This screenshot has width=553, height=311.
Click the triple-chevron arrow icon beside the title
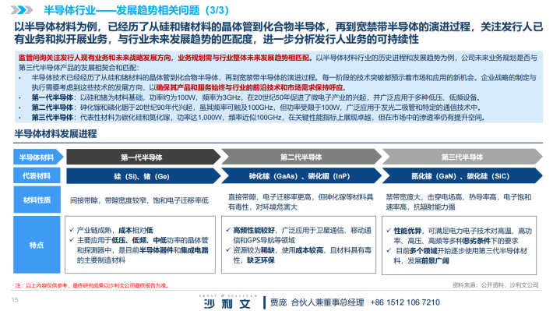click(x=22, y=10)
